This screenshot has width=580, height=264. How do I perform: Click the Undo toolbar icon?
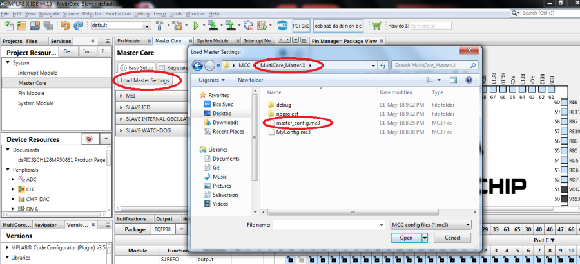pyautogui.click(x=64, y=26)
